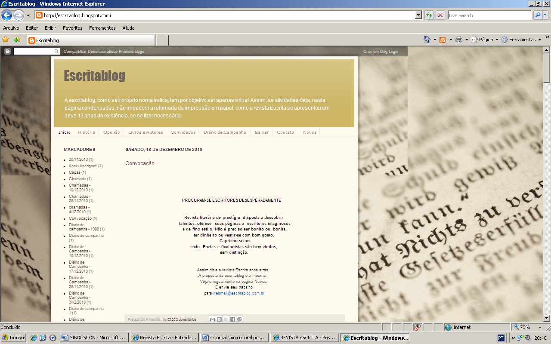Image resolution: width=551 pixels, height=344 pixels.
Task: Stop loading with the red X icon
Action: (x=440, y=15)
